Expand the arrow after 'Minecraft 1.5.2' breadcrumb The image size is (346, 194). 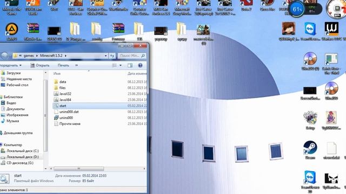pyautogui.click(x=65, y=56)
